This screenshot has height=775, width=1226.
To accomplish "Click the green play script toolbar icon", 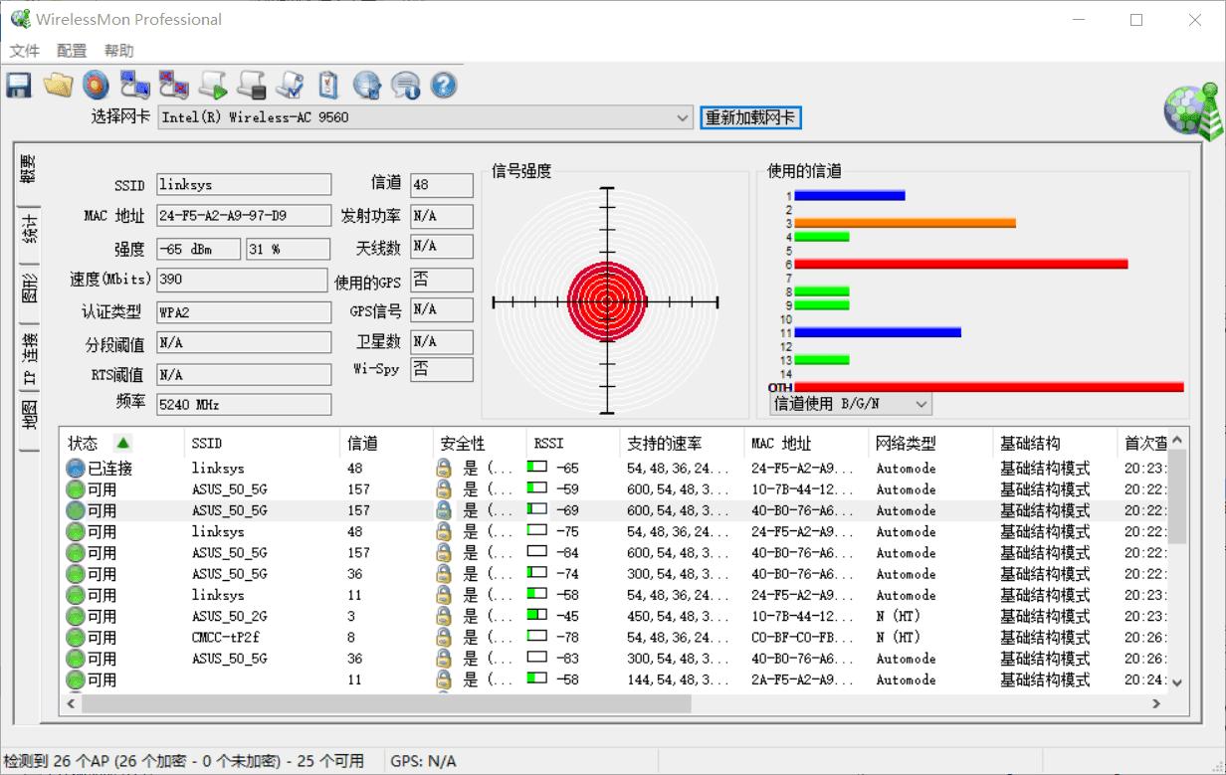I will (x=212, y=85).
